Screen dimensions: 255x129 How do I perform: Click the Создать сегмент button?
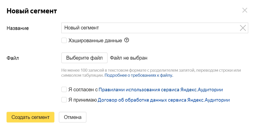[x=30, y=117]
